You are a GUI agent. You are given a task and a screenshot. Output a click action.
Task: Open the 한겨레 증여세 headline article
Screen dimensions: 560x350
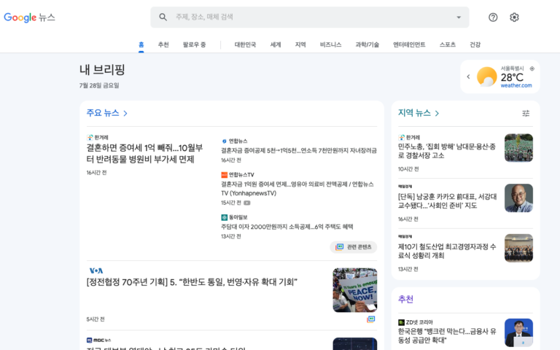(145, 153)
